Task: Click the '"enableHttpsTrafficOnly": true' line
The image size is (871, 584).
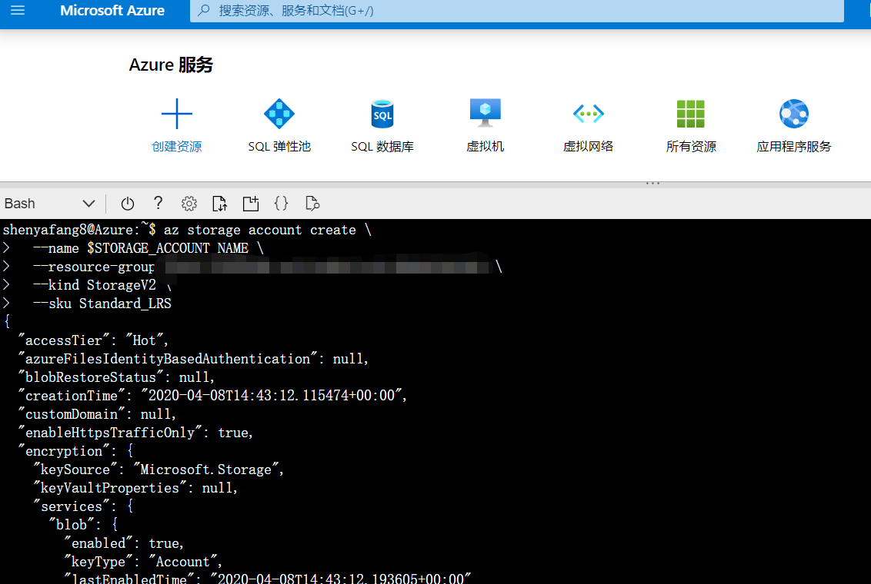Action: 135,433
